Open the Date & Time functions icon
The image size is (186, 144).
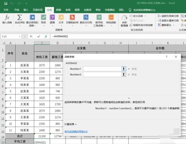72,17
